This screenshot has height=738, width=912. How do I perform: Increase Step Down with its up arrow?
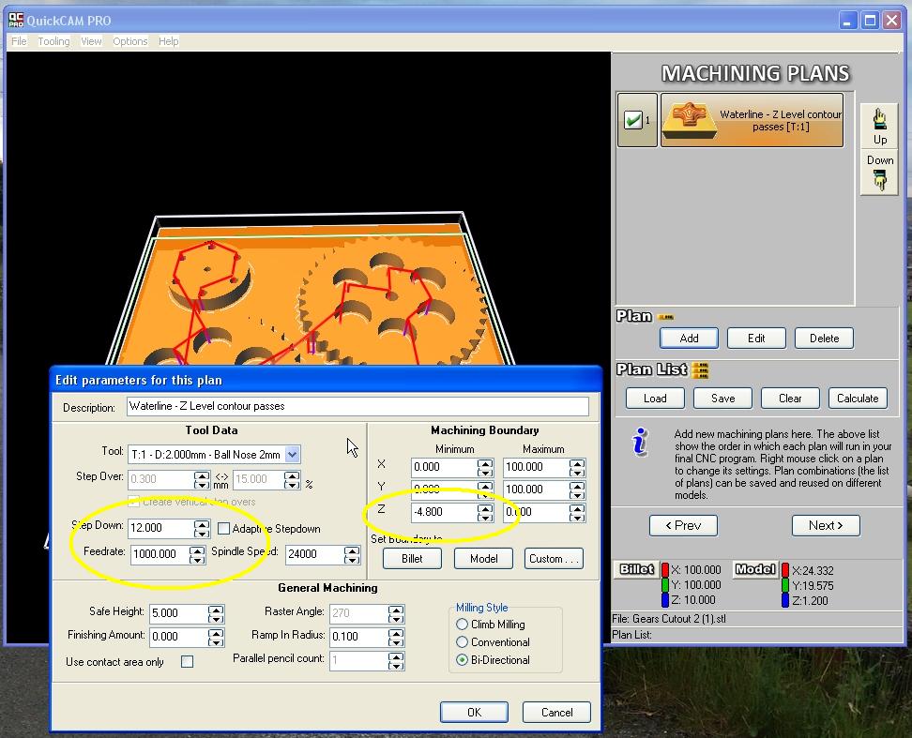click(x=202, y=524)
